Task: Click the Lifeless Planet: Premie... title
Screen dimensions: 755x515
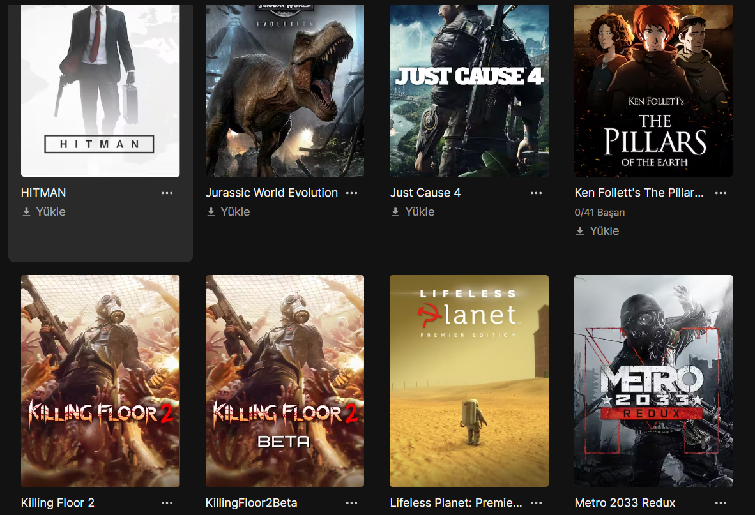Action: pos(455,502)
